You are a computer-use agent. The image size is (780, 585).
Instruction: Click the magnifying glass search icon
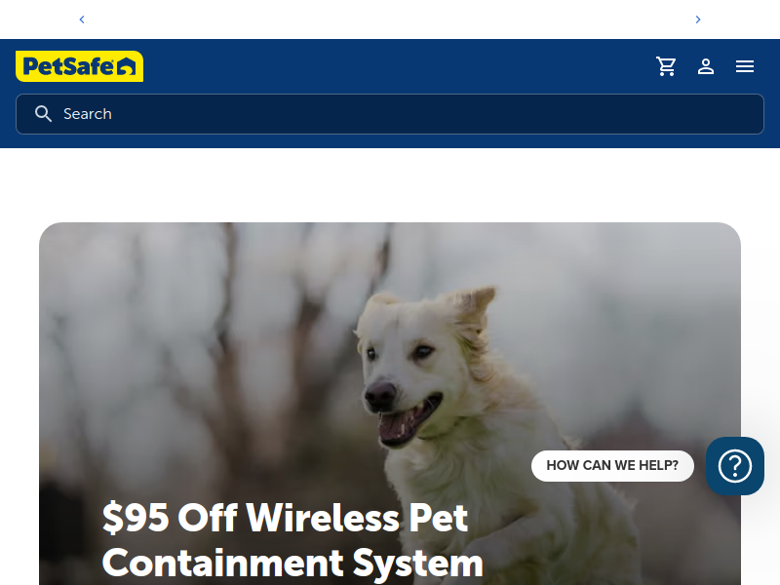(x=43, y=114)
